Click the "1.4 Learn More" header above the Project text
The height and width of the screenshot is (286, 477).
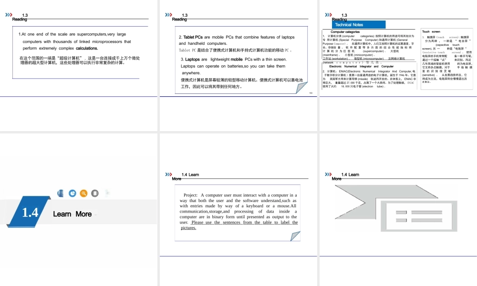coord(186,176)
